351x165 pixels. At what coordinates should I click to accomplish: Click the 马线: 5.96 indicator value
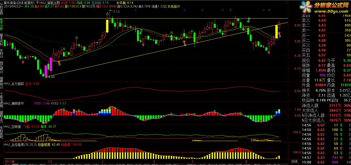tap(83, 2)
